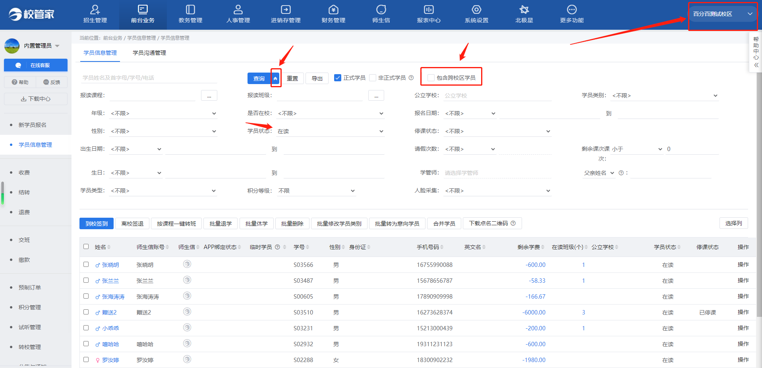The image size is (762, 368).
Task: Click the 导出 button
Action: point(317,79)
